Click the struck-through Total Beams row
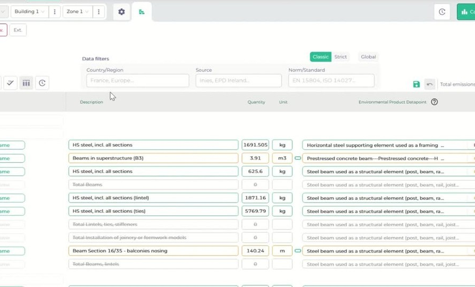Image resolution: width=475 pixels, height=287 pixels. 153,184
